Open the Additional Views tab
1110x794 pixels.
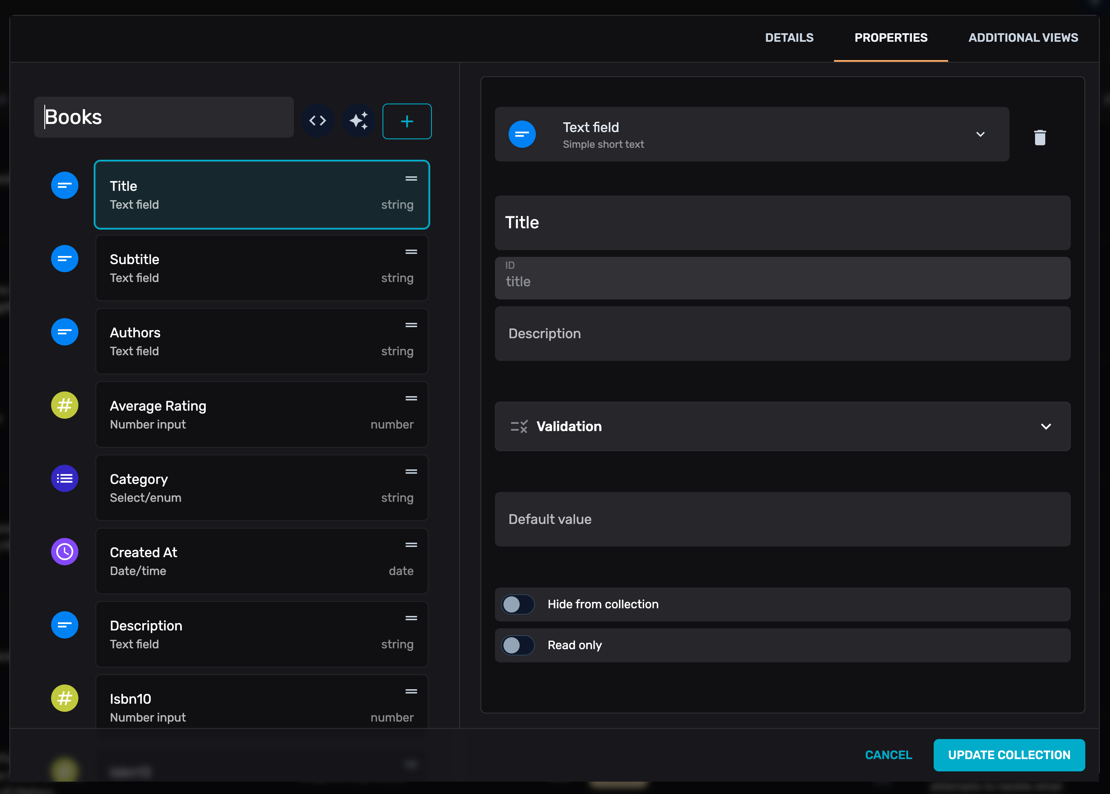[x=1023, y=37]
